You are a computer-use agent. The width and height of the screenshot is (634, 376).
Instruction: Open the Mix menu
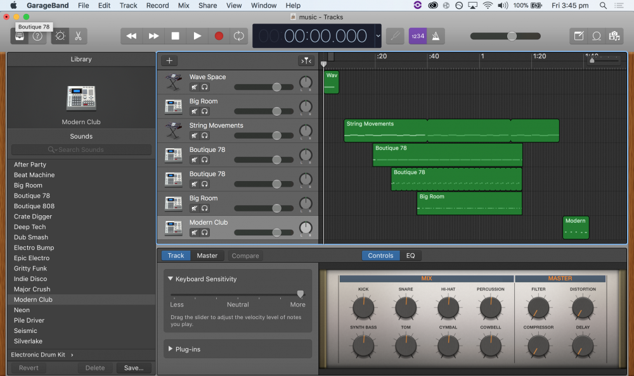[184, 5]
